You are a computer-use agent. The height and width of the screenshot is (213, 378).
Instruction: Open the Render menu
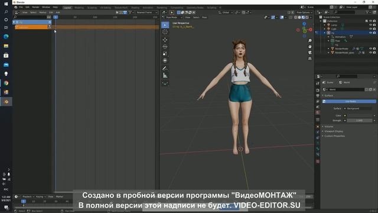point(35,7)
